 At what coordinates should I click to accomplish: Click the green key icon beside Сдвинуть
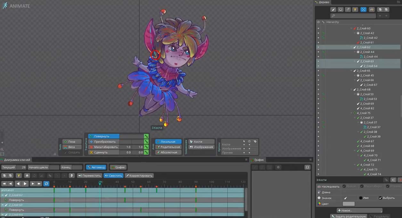[146, 153]
